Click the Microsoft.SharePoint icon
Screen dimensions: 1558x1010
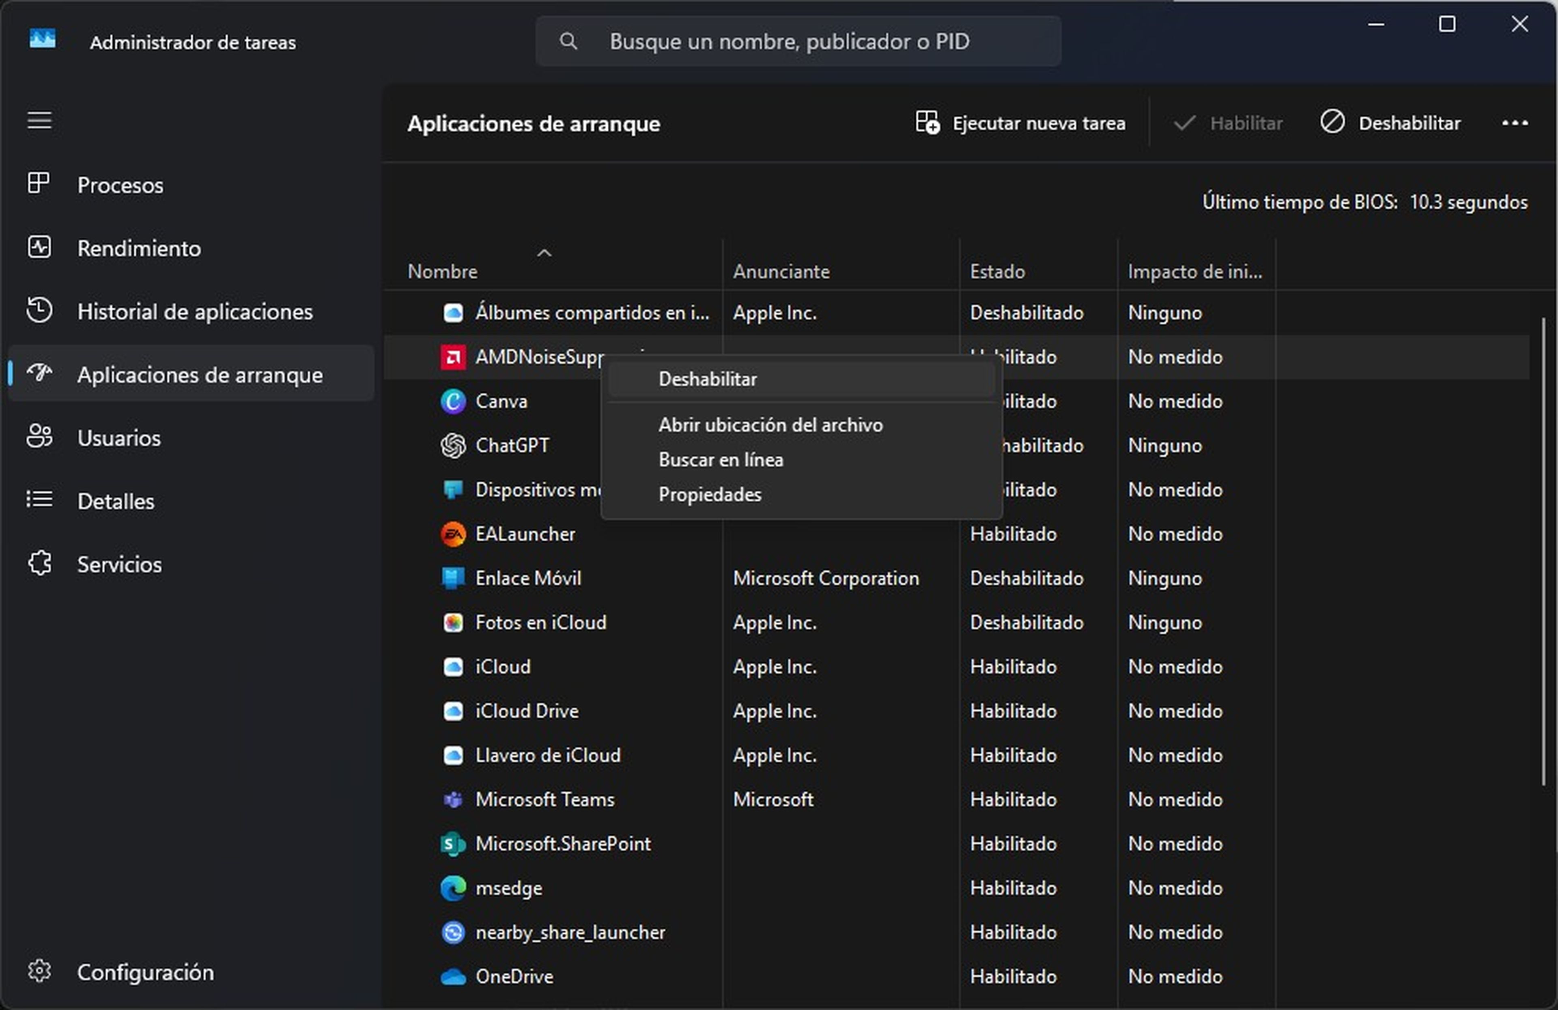click(453, 844)
